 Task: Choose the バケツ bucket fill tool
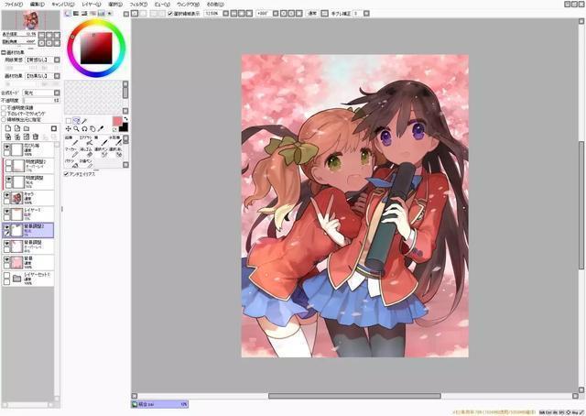point(71,163)
